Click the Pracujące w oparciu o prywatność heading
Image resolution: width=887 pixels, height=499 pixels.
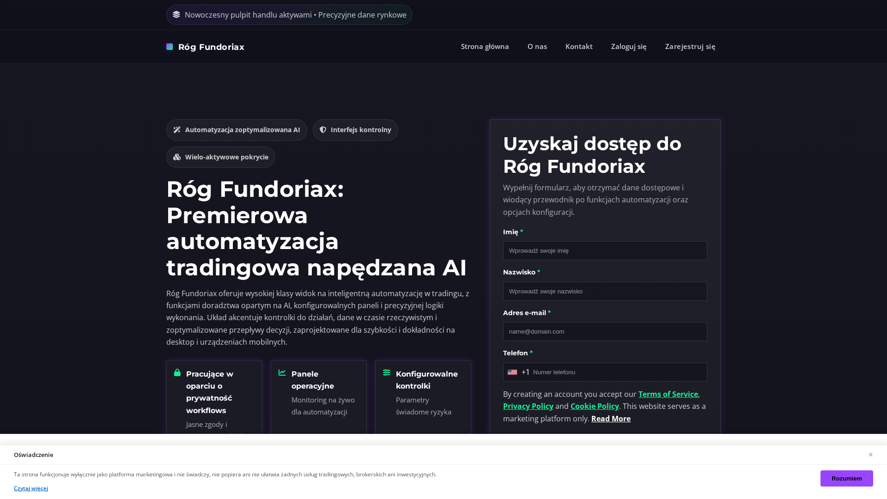[210, 392]
